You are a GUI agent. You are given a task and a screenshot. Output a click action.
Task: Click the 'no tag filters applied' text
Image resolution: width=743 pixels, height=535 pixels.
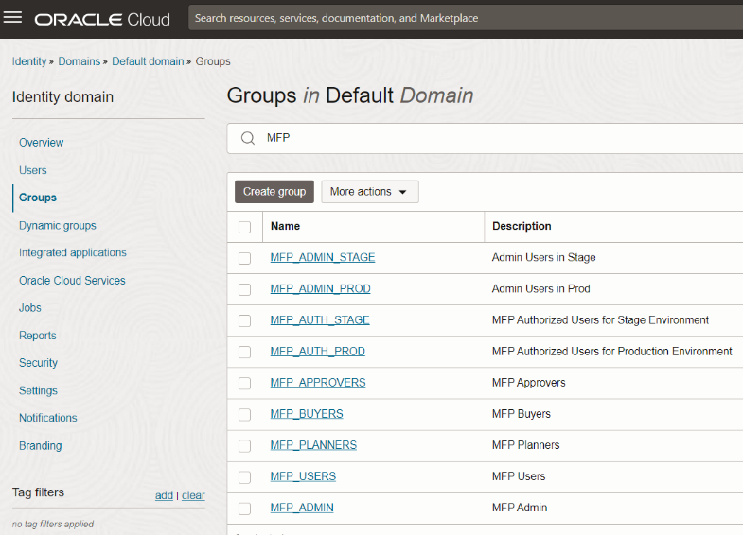53,524
